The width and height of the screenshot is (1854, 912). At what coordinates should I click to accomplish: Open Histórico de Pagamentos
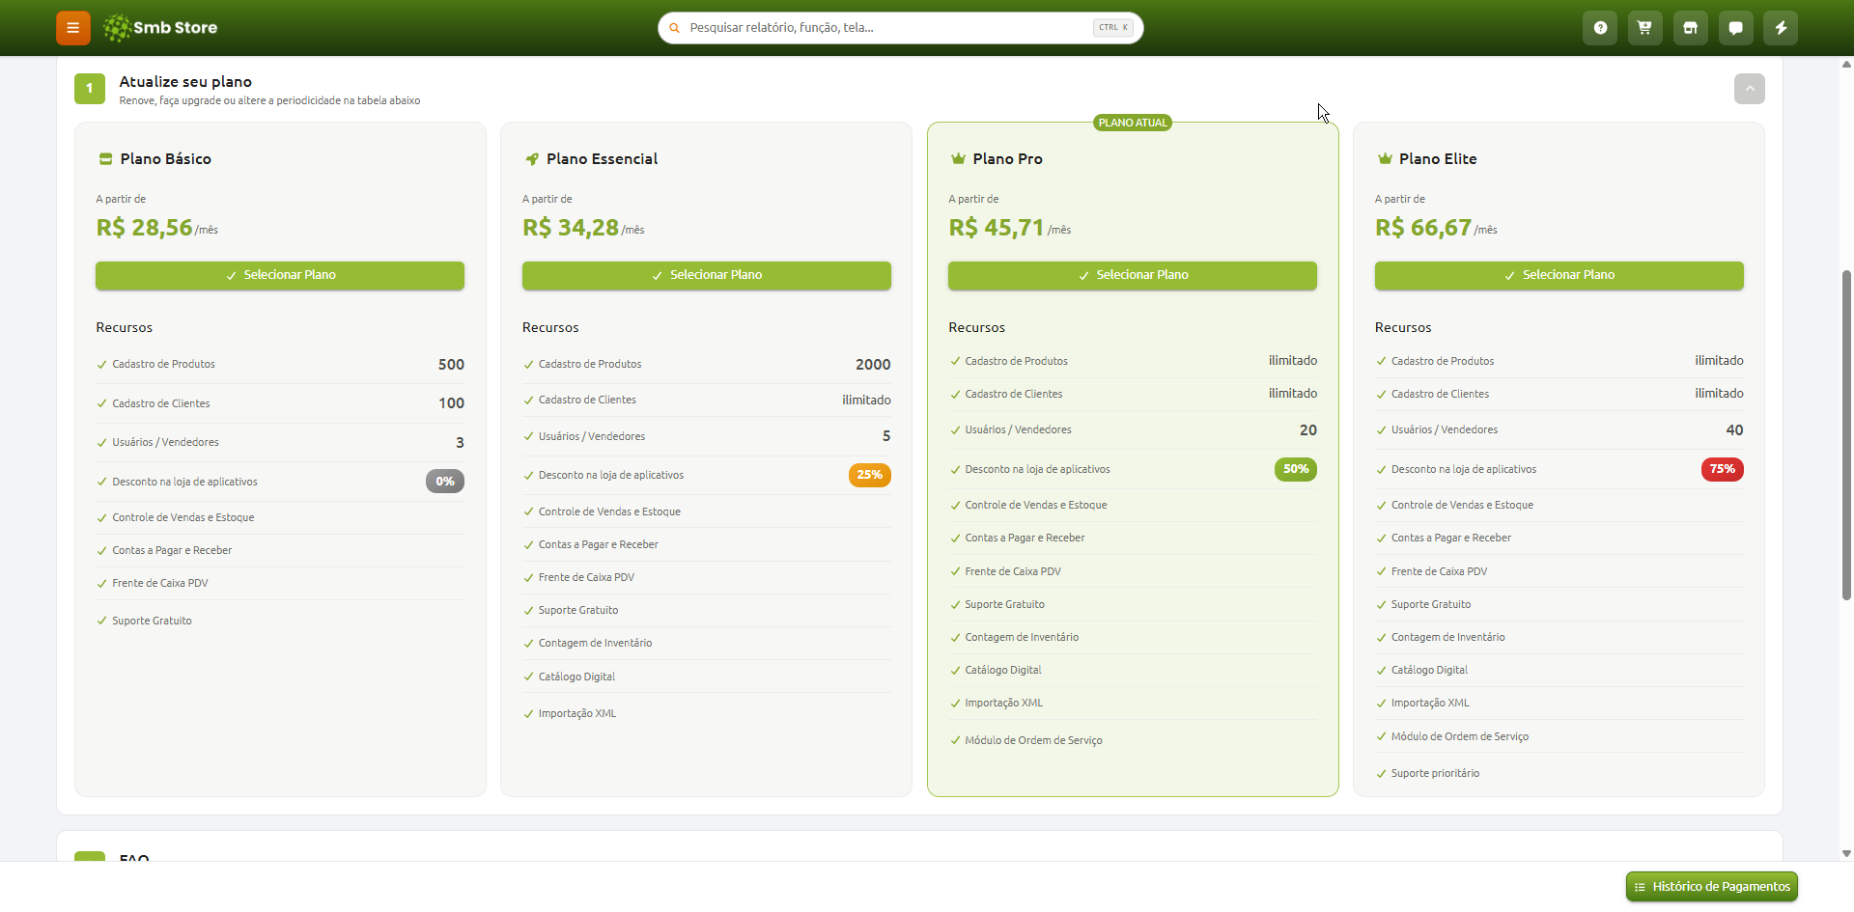click(1712, 887)
